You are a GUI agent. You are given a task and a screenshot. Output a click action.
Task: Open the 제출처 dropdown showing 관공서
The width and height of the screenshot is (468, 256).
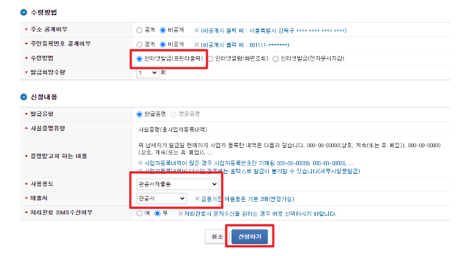point(161,198)
